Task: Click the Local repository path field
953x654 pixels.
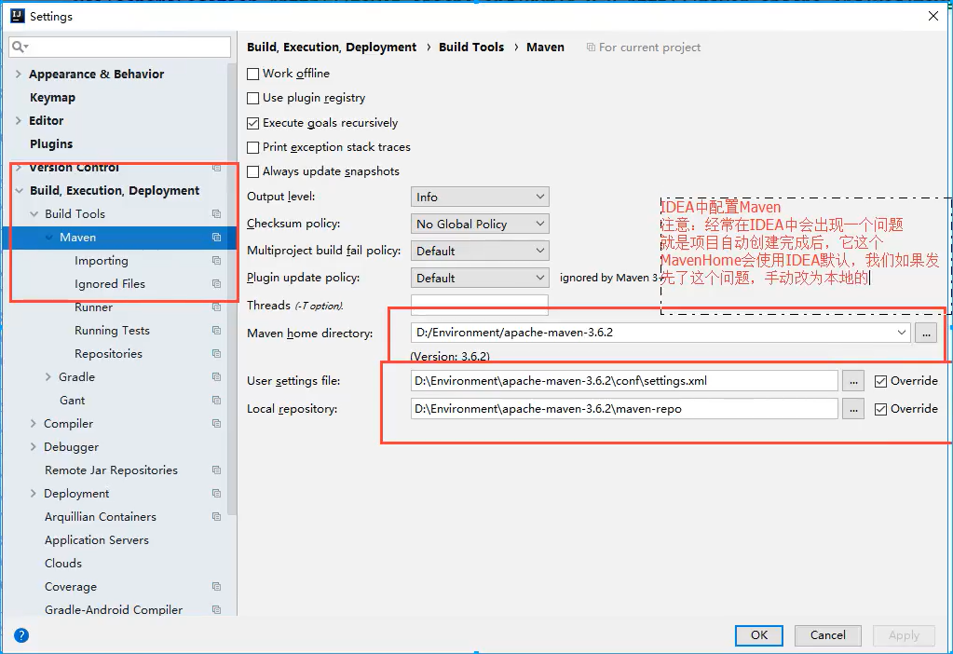Action: point(624,409)
